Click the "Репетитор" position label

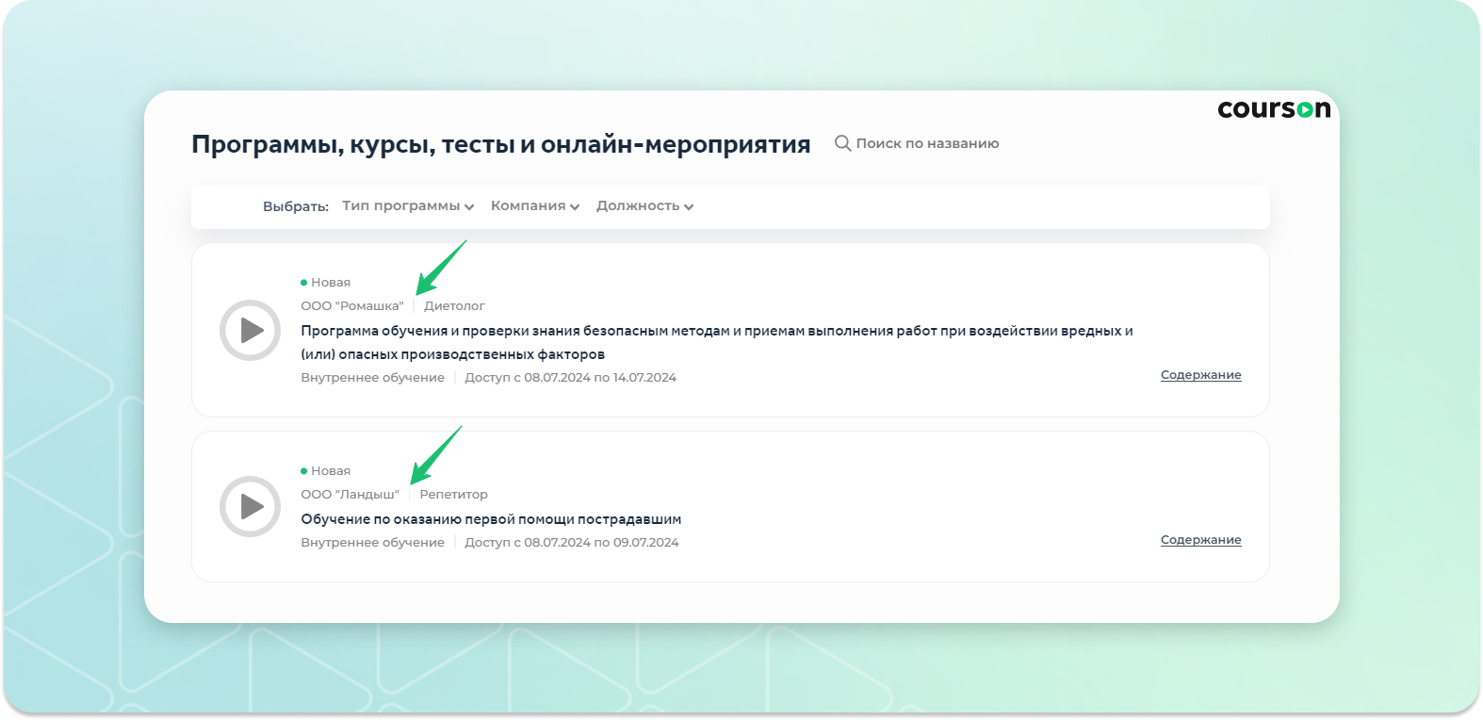tap(453, 495)
